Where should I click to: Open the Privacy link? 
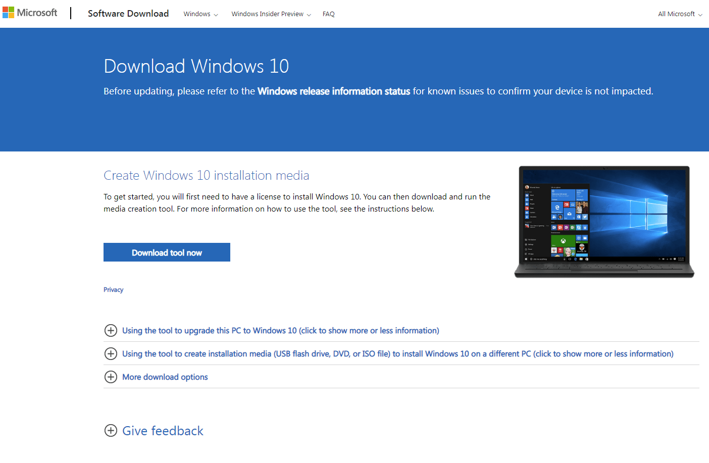pyautogui.click(x=113, y=290)
